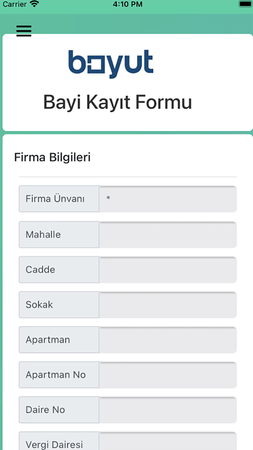Tap the Firma Bilgileri section title
The width and height of the screenshot is (253, 450).
pos(52,157)
